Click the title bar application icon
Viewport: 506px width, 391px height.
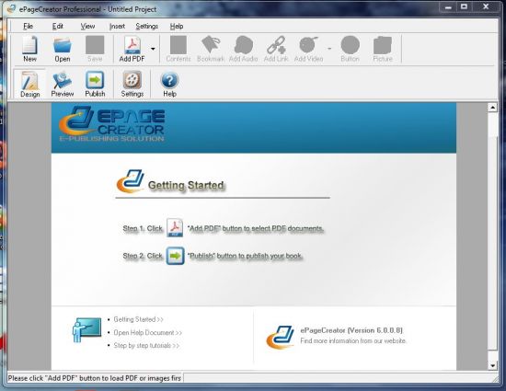[x=12, y=8]
